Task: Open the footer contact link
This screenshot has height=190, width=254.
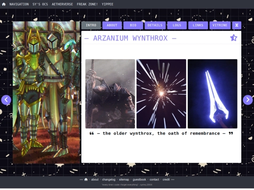Action: point(154,180)
